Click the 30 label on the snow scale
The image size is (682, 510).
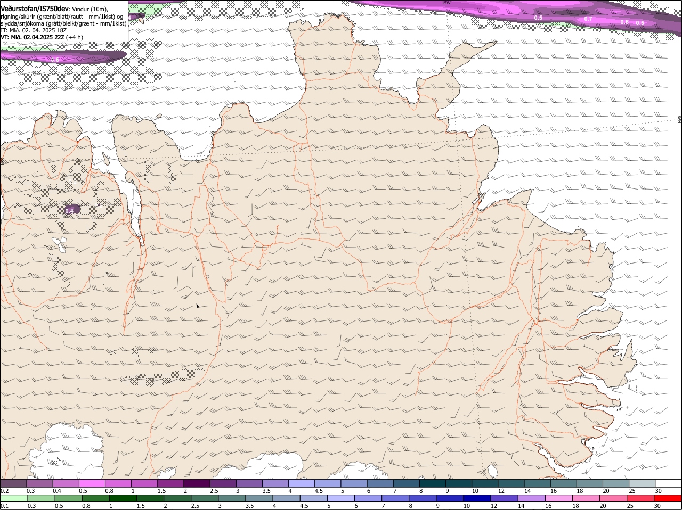point(659,490)
